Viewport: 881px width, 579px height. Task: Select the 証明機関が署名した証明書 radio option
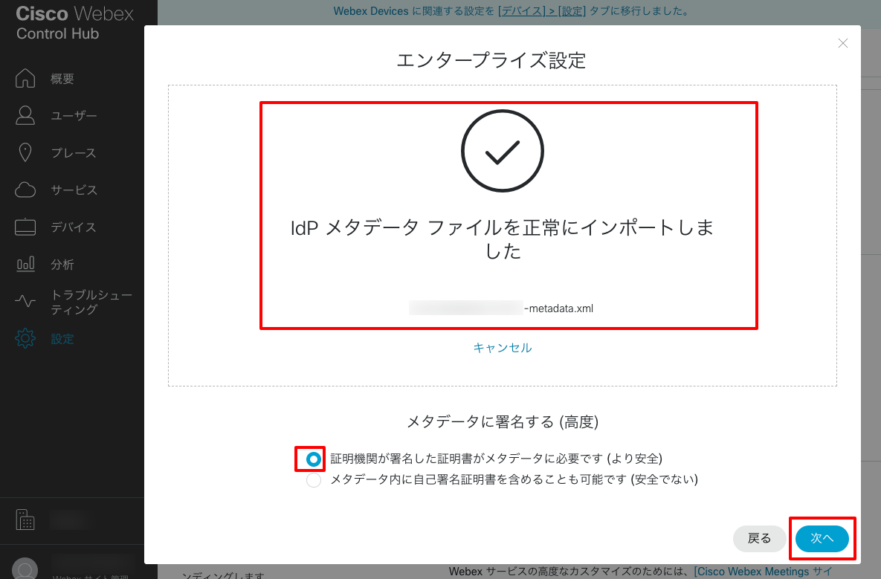coord(314,459)
